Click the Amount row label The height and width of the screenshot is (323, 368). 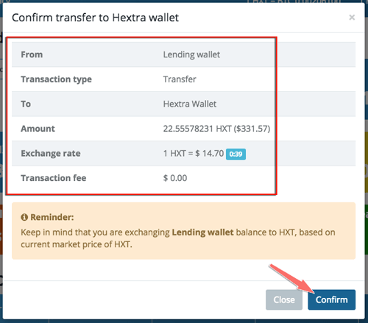(x=38, y=129)
